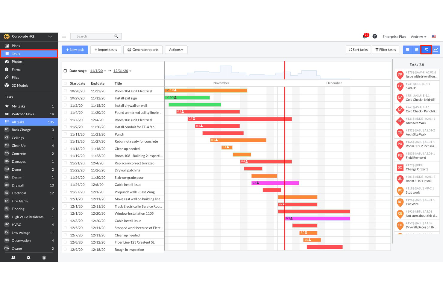The image size is (443, 295).
Task: Click the PU pin for Room 305 Punch
Action: click(400, 144)
